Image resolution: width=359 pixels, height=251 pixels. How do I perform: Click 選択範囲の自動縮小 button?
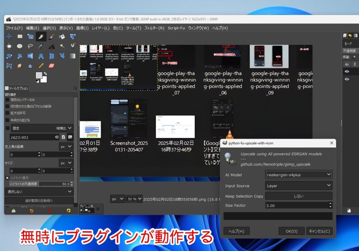click(x=39, y=201)
